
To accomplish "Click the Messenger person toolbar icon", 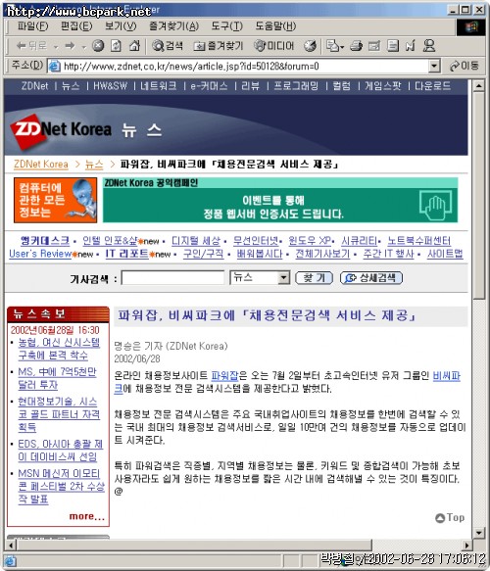I will (x=429, y=46).
